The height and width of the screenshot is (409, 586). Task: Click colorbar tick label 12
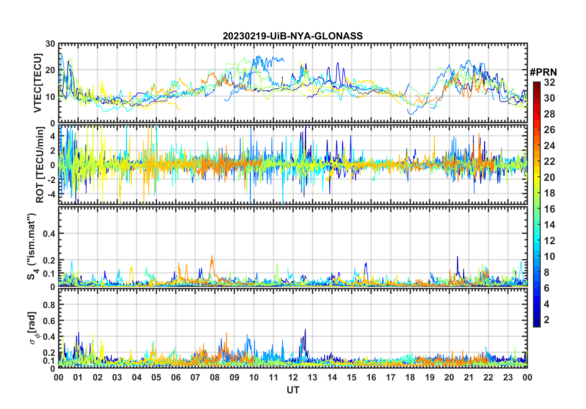[x=549, y=240]
